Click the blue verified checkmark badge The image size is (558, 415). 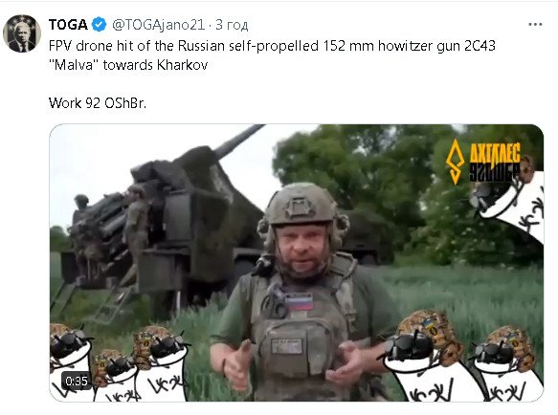[100, 25]
